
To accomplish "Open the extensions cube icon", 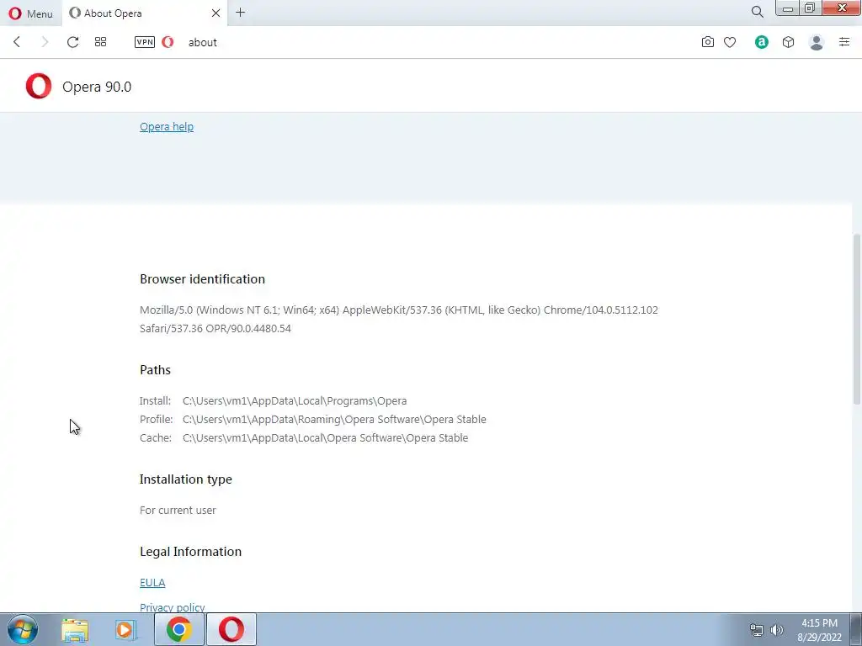I will (788, 42).
